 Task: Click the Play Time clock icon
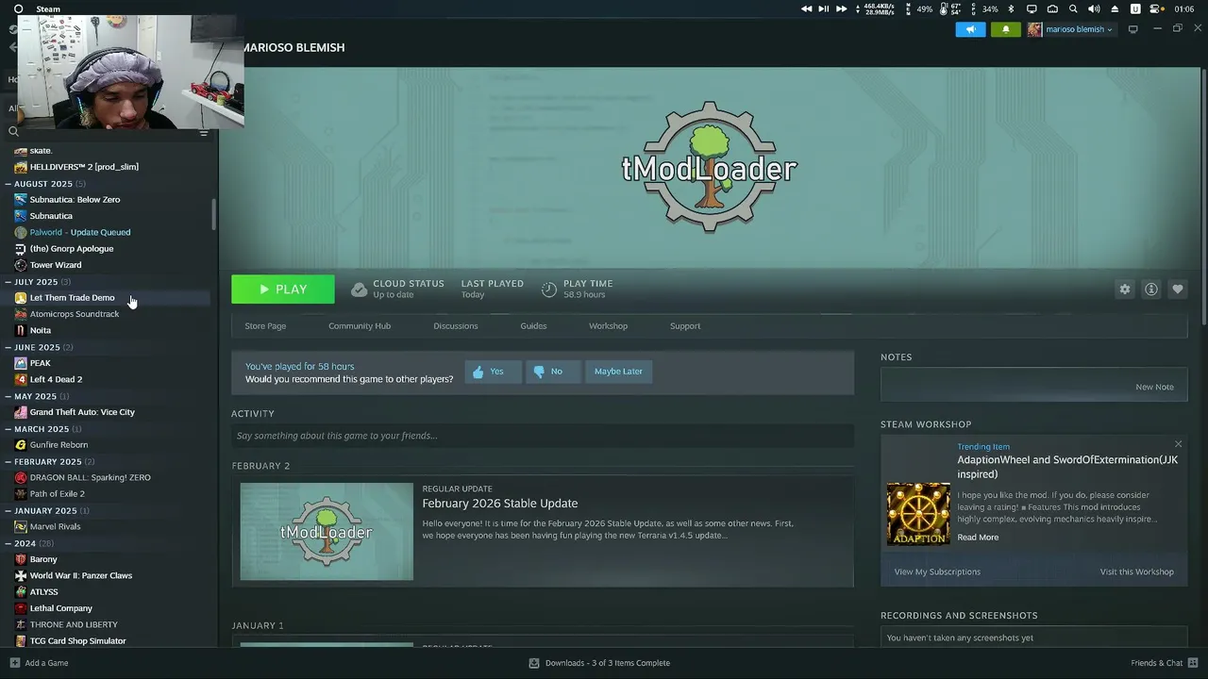click(x=549, y=290)
